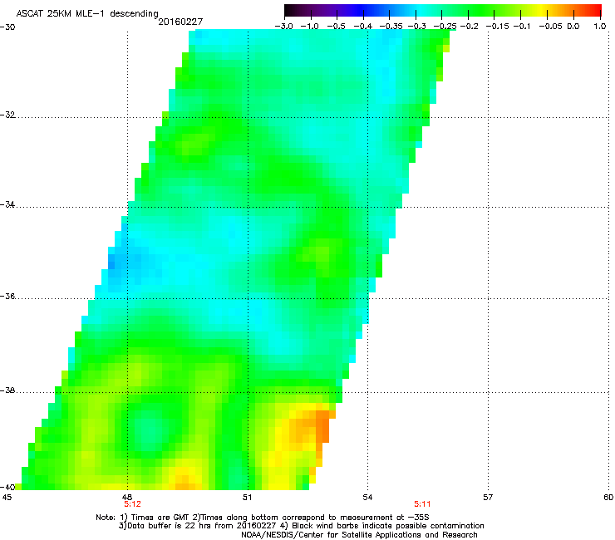Click the red overpass time "5:11"
This screenshot has height=540, width=615.
422,504
